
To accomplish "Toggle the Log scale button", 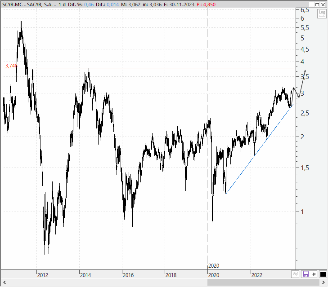I will coord(322,13).
